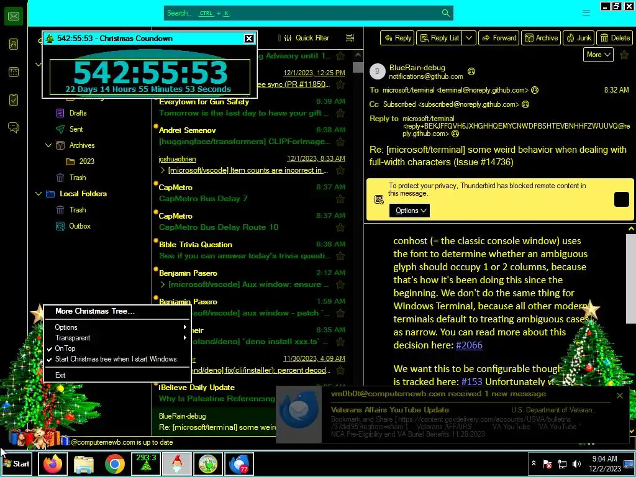Dismiss the new message notification
The height and width of the screenshot is (477, 636).
pyautogui.click(x=620, y=396)
